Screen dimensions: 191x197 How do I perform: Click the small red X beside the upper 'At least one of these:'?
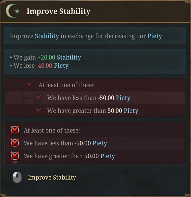pos(30,85)
